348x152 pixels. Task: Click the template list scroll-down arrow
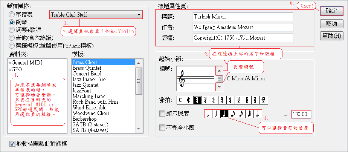point(139,129)
